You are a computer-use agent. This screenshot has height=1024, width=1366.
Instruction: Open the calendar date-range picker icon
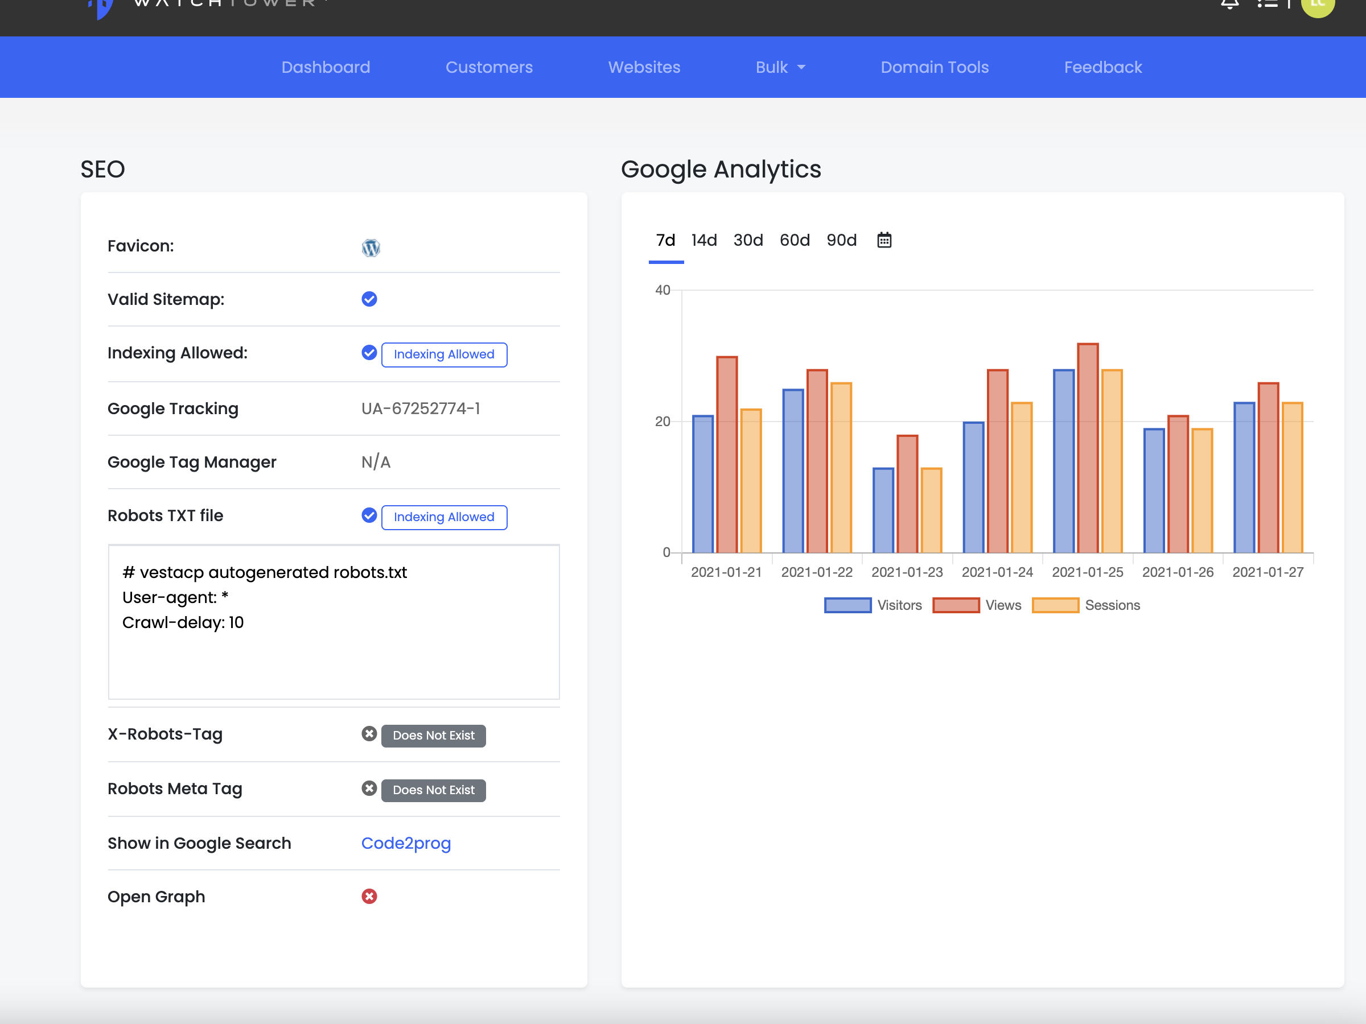[884, 240]
